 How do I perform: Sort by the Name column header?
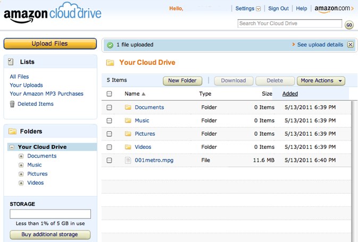132,94
